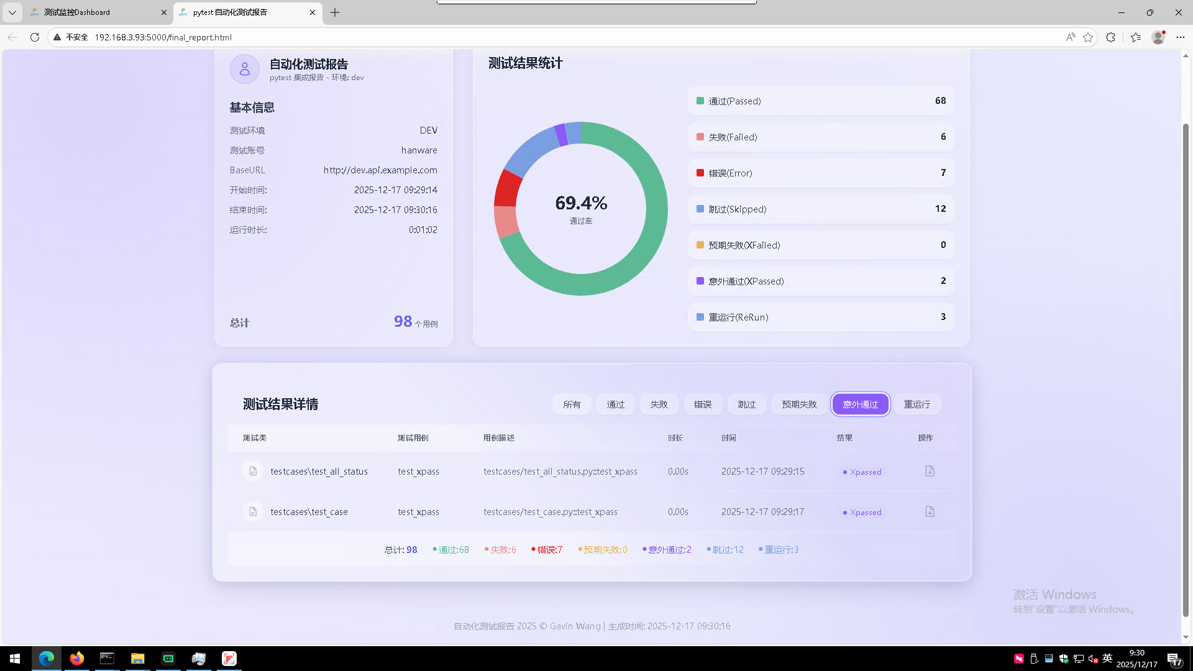Open browser settings and more menu
The width and height of the screenshot is (1193, 671).
[x=1181, y=37]
